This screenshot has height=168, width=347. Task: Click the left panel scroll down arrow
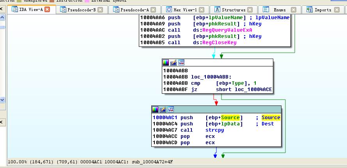tap(2, 100)
